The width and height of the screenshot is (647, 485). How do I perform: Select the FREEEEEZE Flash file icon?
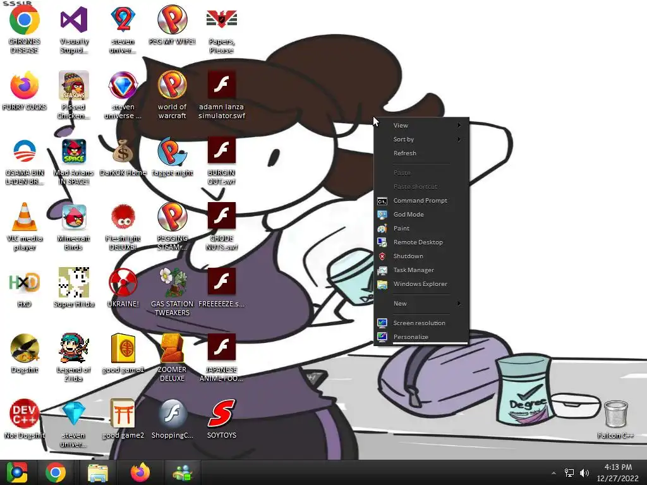pyautogui.click(x=221, y=282)
